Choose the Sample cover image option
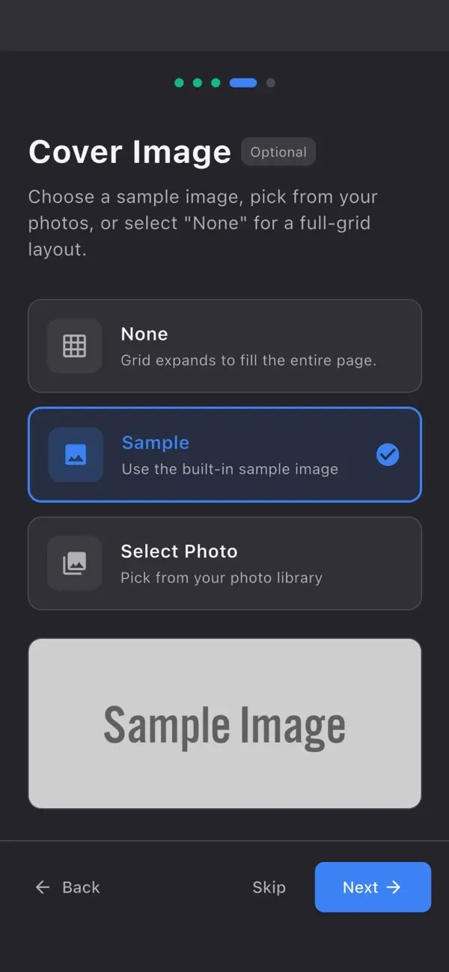Image resolution: width=449 pixels, height=972 pixels. click(x=224, y=454)
